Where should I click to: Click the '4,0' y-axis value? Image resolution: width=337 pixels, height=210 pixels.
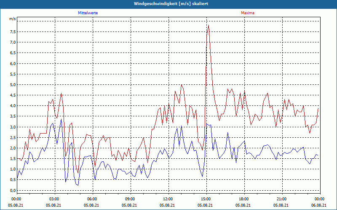tap(13, 106)
